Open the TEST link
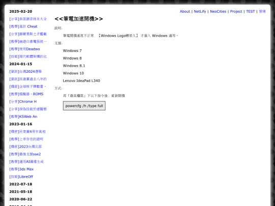 [x=250, y=11]
